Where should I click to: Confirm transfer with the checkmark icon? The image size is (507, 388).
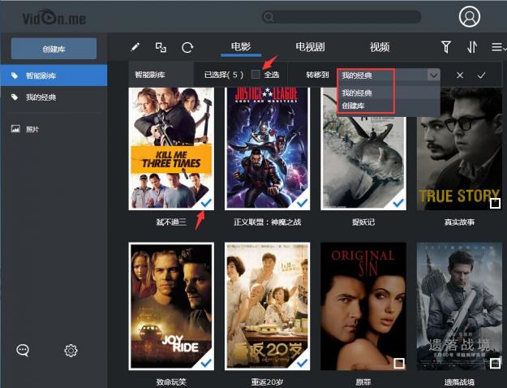(x=481, y=75)
